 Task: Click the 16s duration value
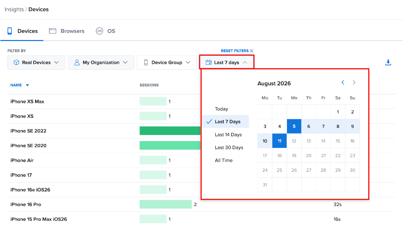click(337, 219)
